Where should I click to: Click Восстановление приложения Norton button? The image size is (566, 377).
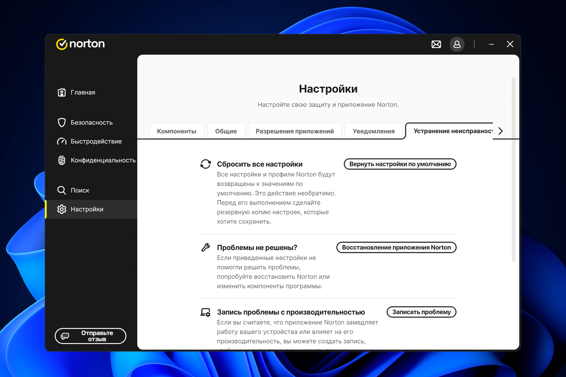point(397,247)
